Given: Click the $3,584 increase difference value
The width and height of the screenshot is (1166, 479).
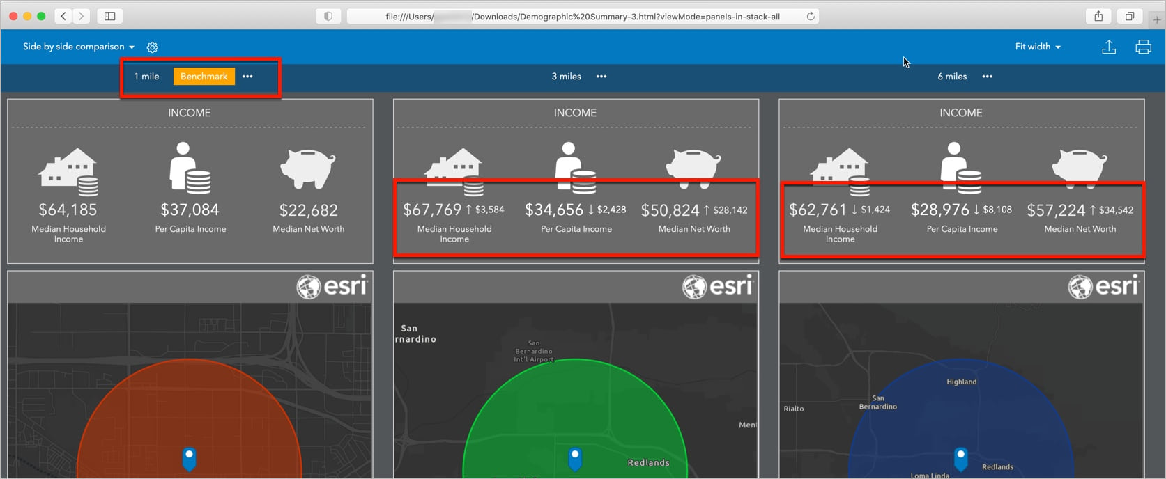Looking at the screenshot, I should pos(489,210).
